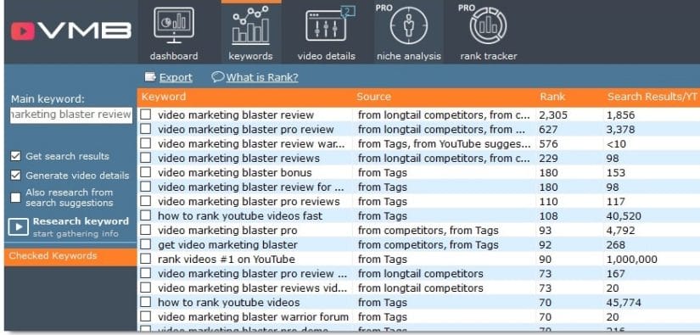Click the search results value 1,000,000
This screenshot has width=700, height=335.
point(631,260)
